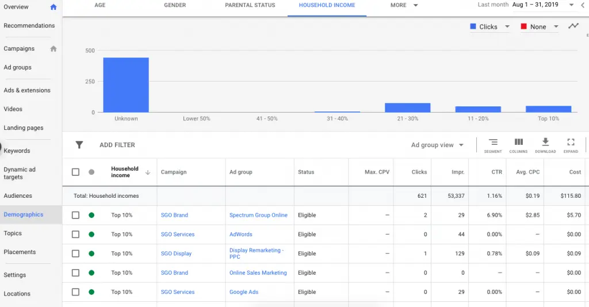
Task: Switch to the Parental Status tab
Action: pyautogui.click(x=250, y=5)
